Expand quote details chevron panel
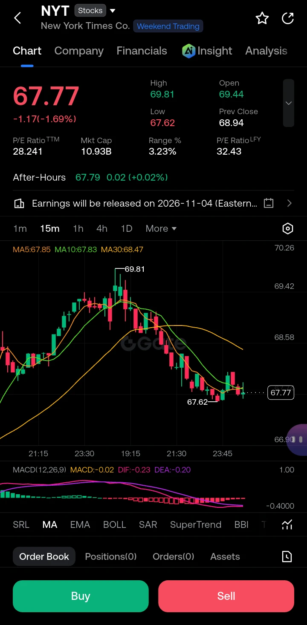Screen dimensions: 307x625 pyautogui.click(x=289, y=103)
